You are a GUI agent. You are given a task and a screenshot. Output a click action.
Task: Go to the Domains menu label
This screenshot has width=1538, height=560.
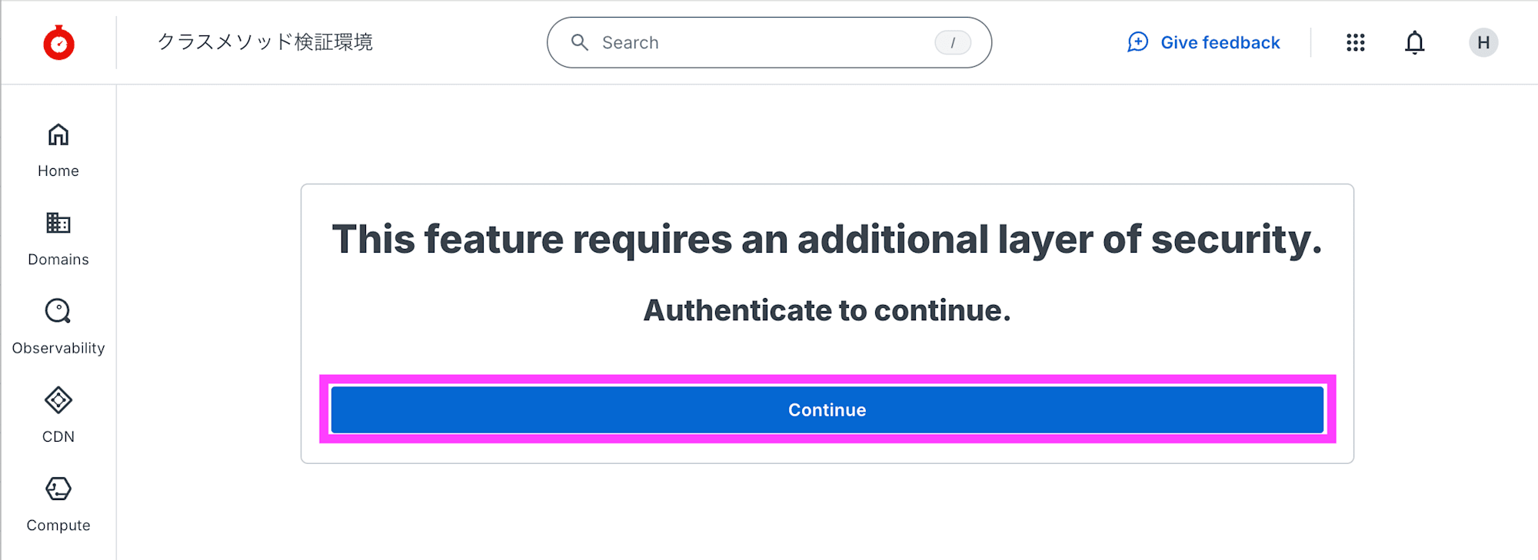point(58,260)
